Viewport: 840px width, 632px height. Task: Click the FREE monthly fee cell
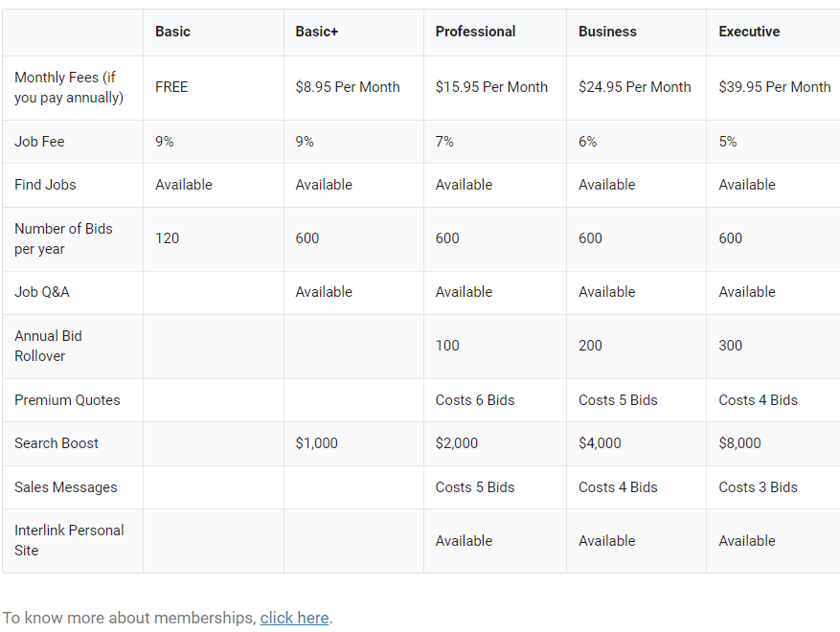[x=171, y=87]
